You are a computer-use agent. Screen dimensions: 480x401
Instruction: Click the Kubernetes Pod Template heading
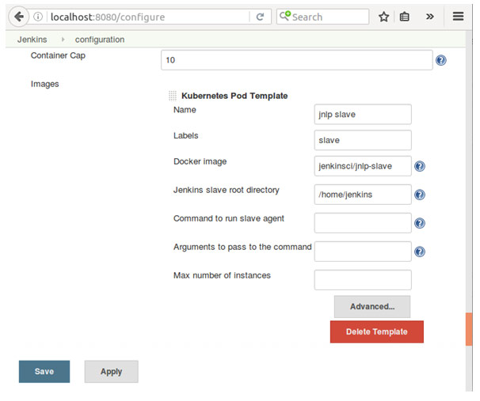tap(234, 96)
